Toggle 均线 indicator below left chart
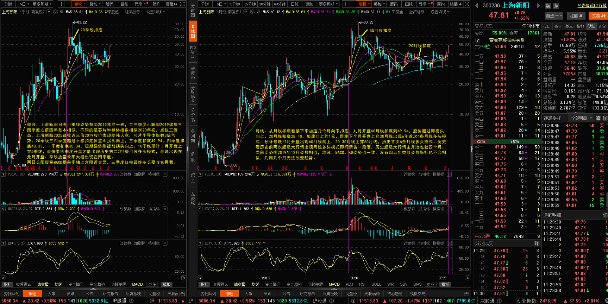The width and height of the screenshot is (608, 304). click(x=58, y=284)
